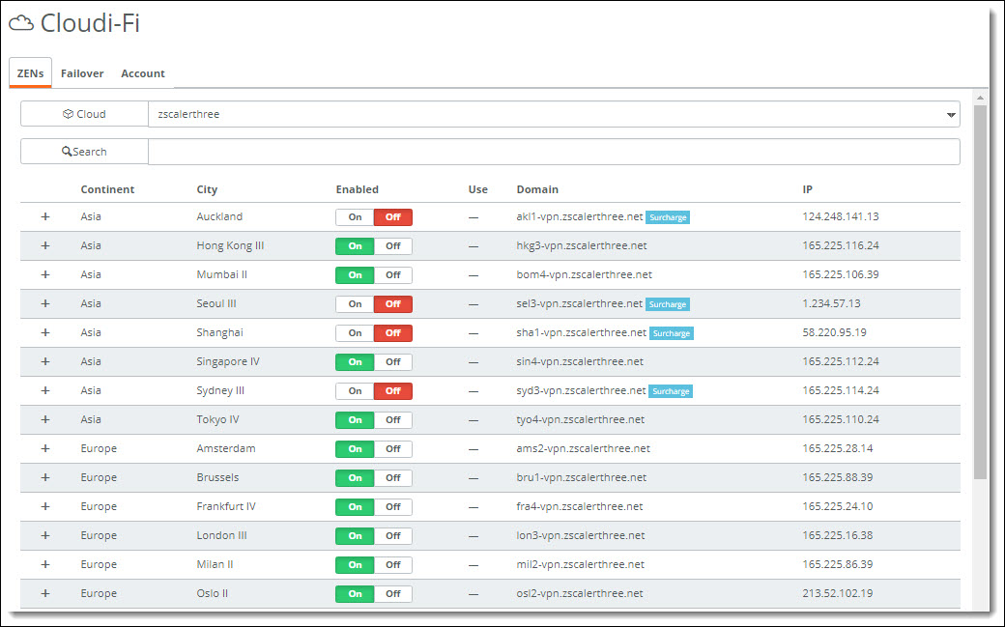Viewport: 1005px width, 627px height.
Task: Select domain sin4-vpn.zscalerthree.net
Action: tap(580, 361)
